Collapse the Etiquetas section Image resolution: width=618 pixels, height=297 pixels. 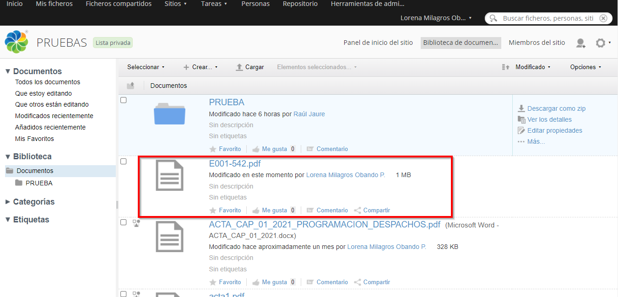click(x=27, y=220)
